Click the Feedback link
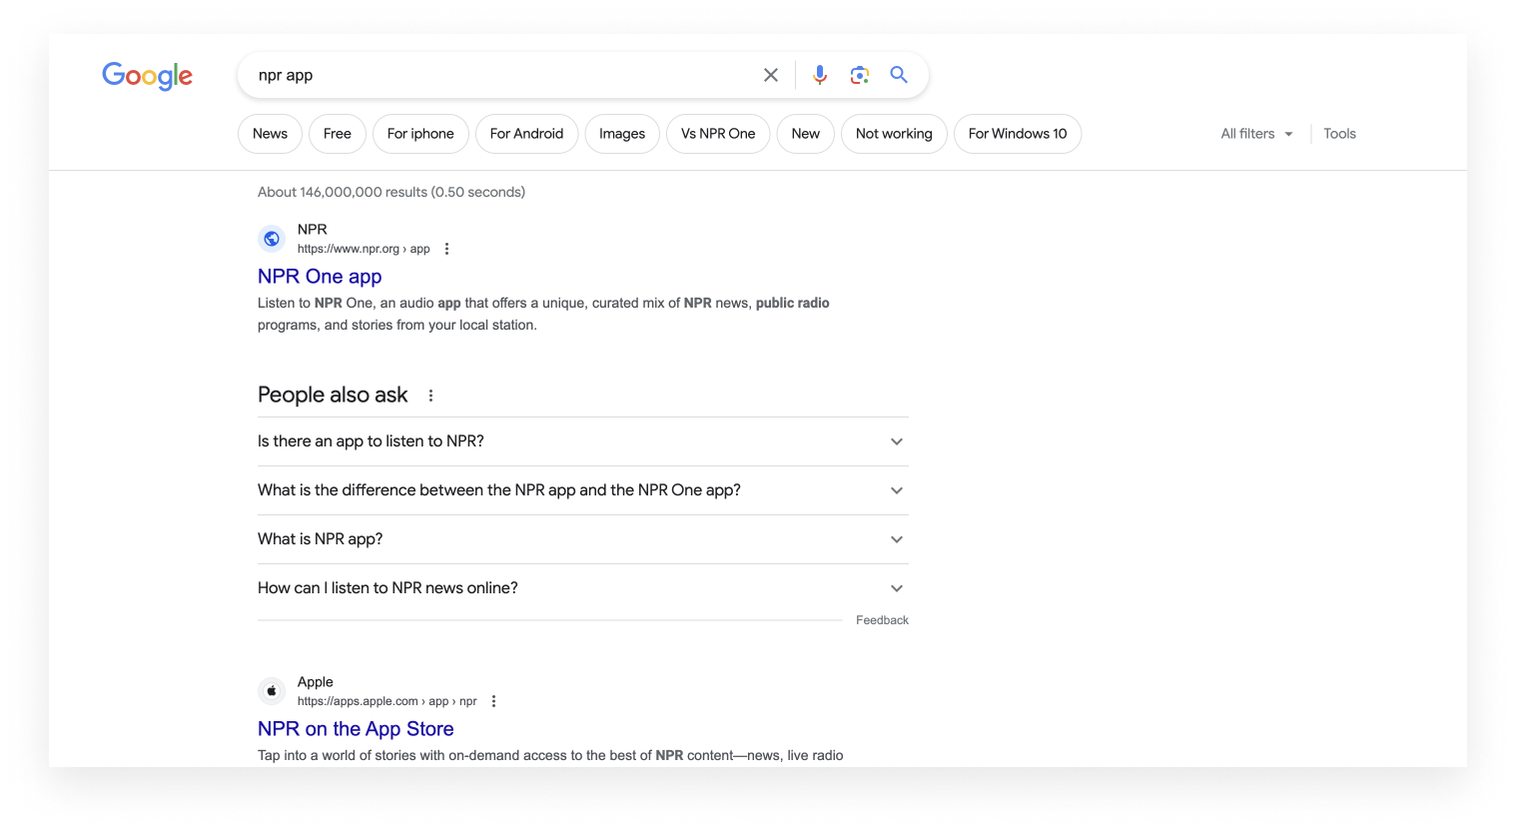This screenshot has width=1516, height=831. 882,620
